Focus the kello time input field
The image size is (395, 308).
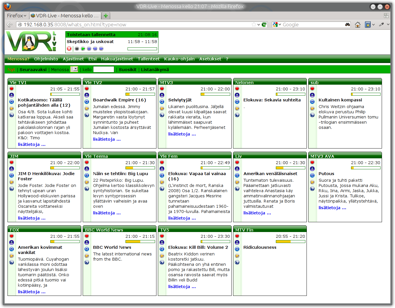[104, 69]
